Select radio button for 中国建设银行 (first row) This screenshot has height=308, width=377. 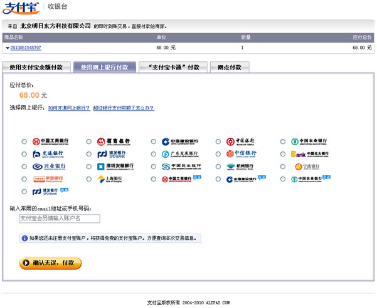pyautogui.click(x=154, y=141)
